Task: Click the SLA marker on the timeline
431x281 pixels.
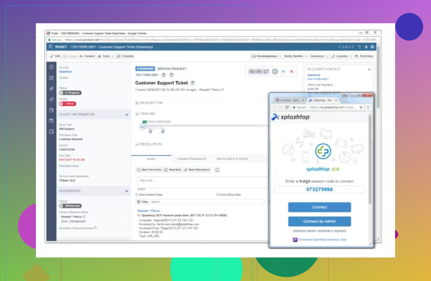Action: pyautogui.click(x=143, y=127)
